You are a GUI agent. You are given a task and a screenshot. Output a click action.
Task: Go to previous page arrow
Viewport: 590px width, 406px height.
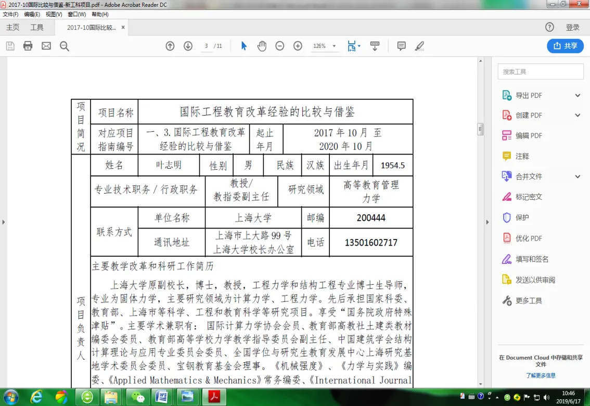pos(170,46)
